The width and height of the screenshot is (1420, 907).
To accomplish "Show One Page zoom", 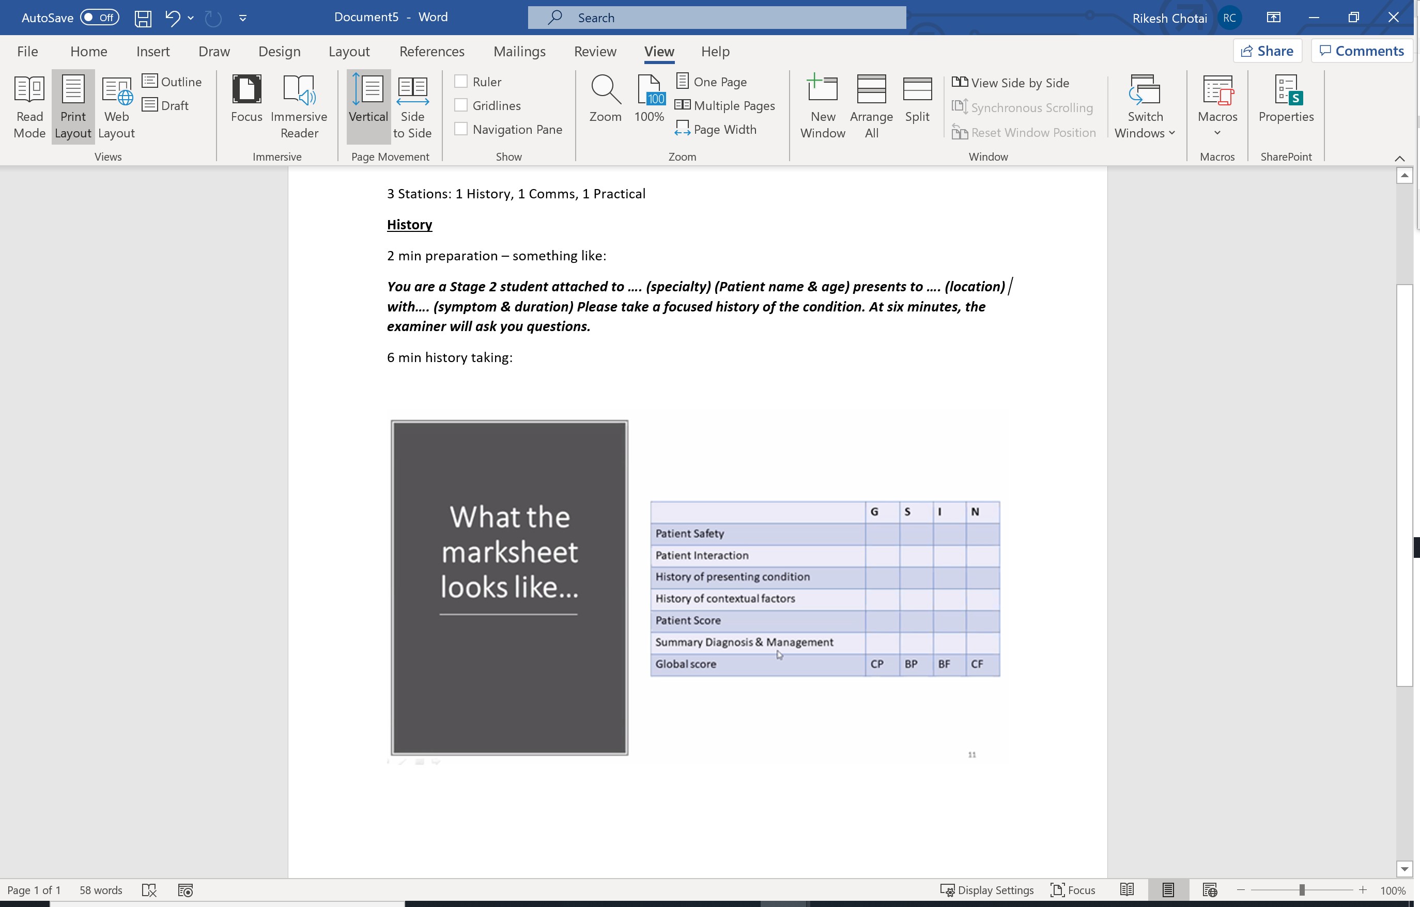I will click(x=711, y=81).
